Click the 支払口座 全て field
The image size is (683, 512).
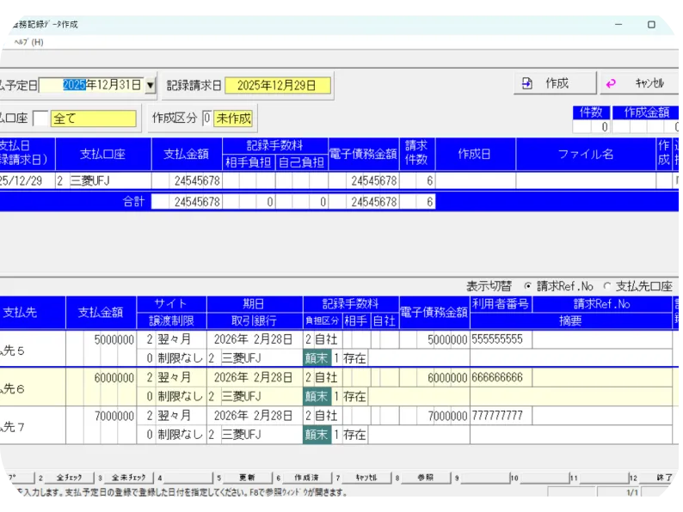pyautogui.click(x=93, y=119)
